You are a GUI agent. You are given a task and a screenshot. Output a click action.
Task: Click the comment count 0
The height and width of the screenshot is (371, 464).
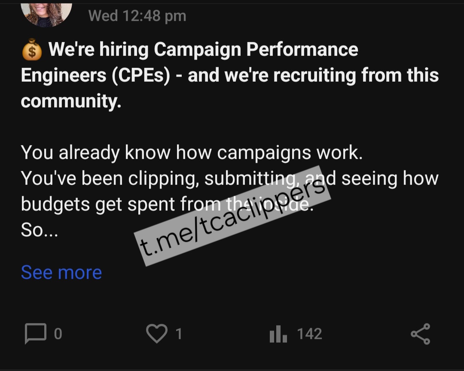click(58, 334)
